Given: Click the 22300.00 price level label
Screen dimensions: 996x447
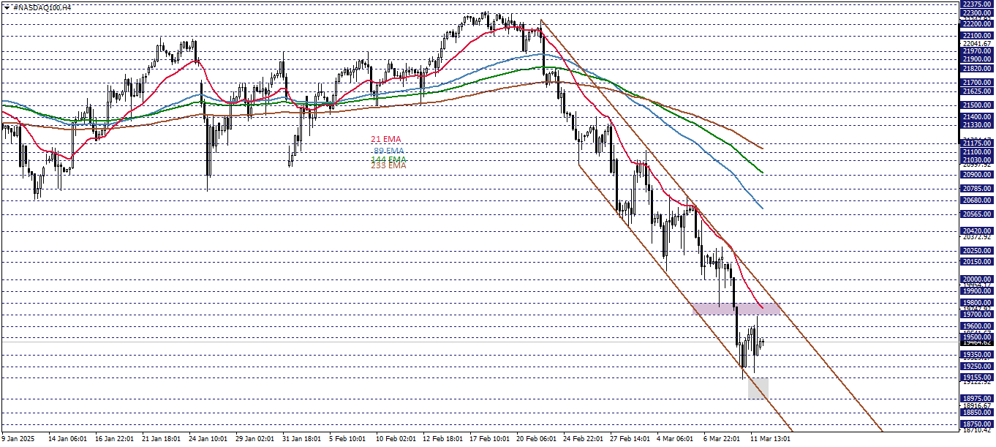Looking at the screenshot, I should pyautogui.click(x=977, y=13).
